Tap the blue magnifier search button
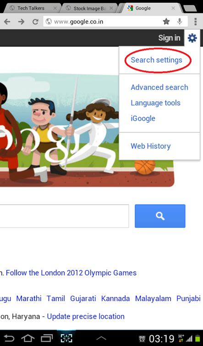This screenshot has width=203, height=346. click(160, 216)
